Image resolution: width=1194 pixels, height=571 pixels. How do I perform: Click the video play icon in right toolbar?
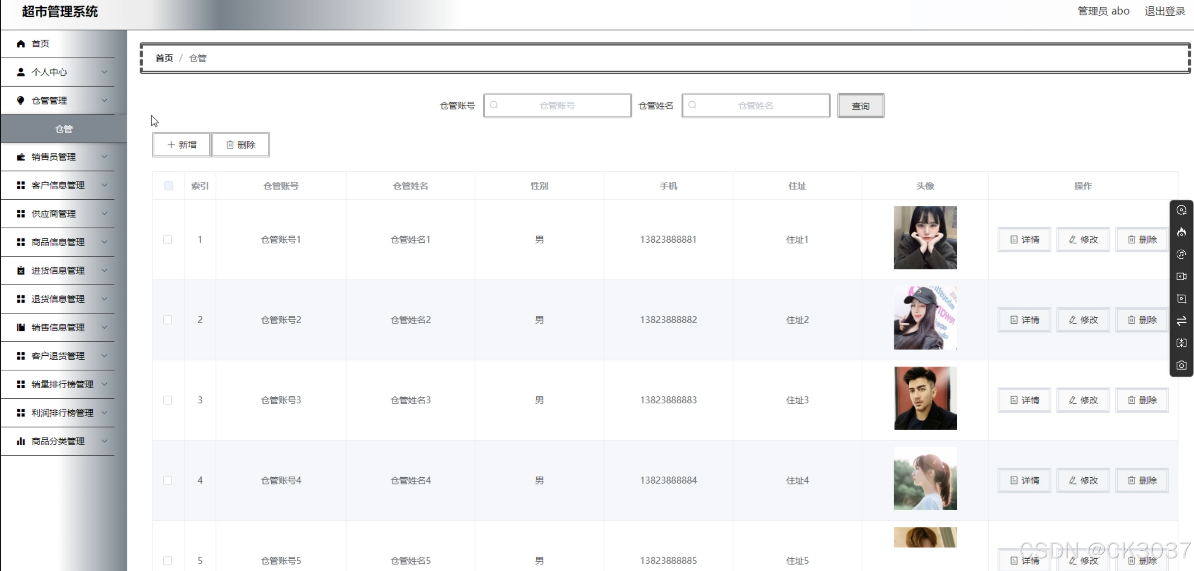1181,299
